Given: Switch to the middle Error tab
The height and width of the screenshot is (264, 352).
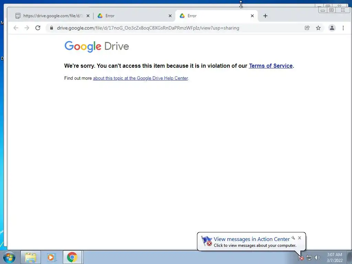Looking at the screenshot, I should [x=134, y=16].
